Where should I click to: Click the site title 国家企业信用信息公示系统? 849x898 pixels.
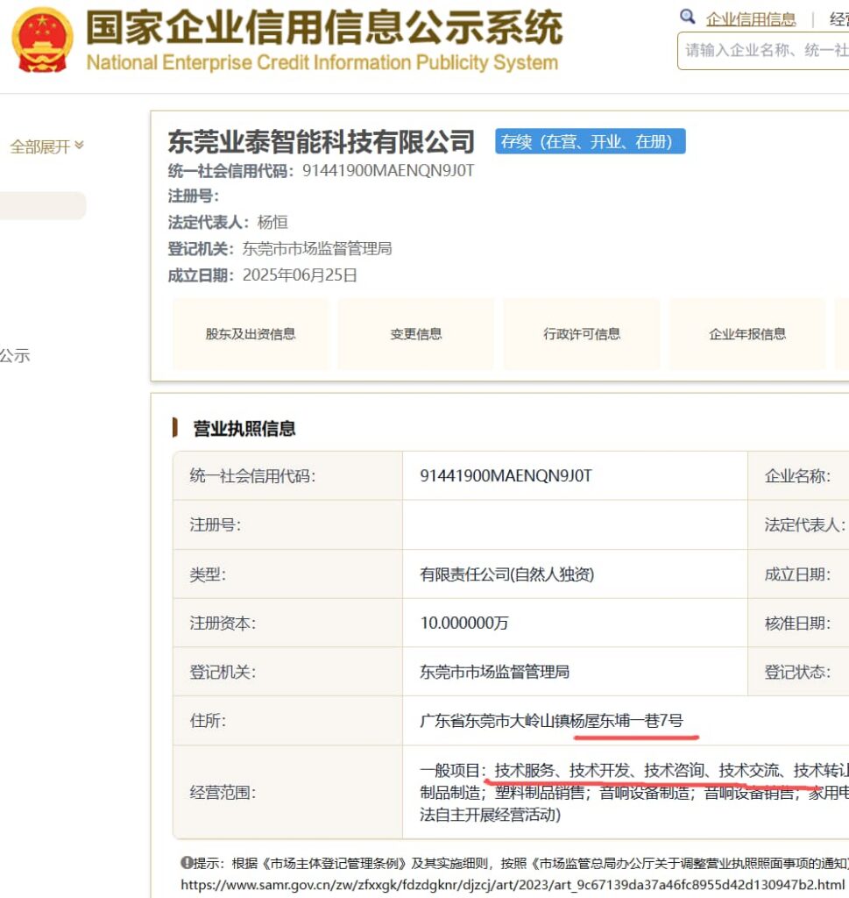pos(324,27)
